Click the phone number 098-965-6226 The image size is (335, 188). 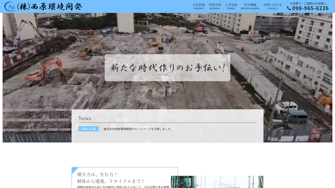[x=310, y=8]
